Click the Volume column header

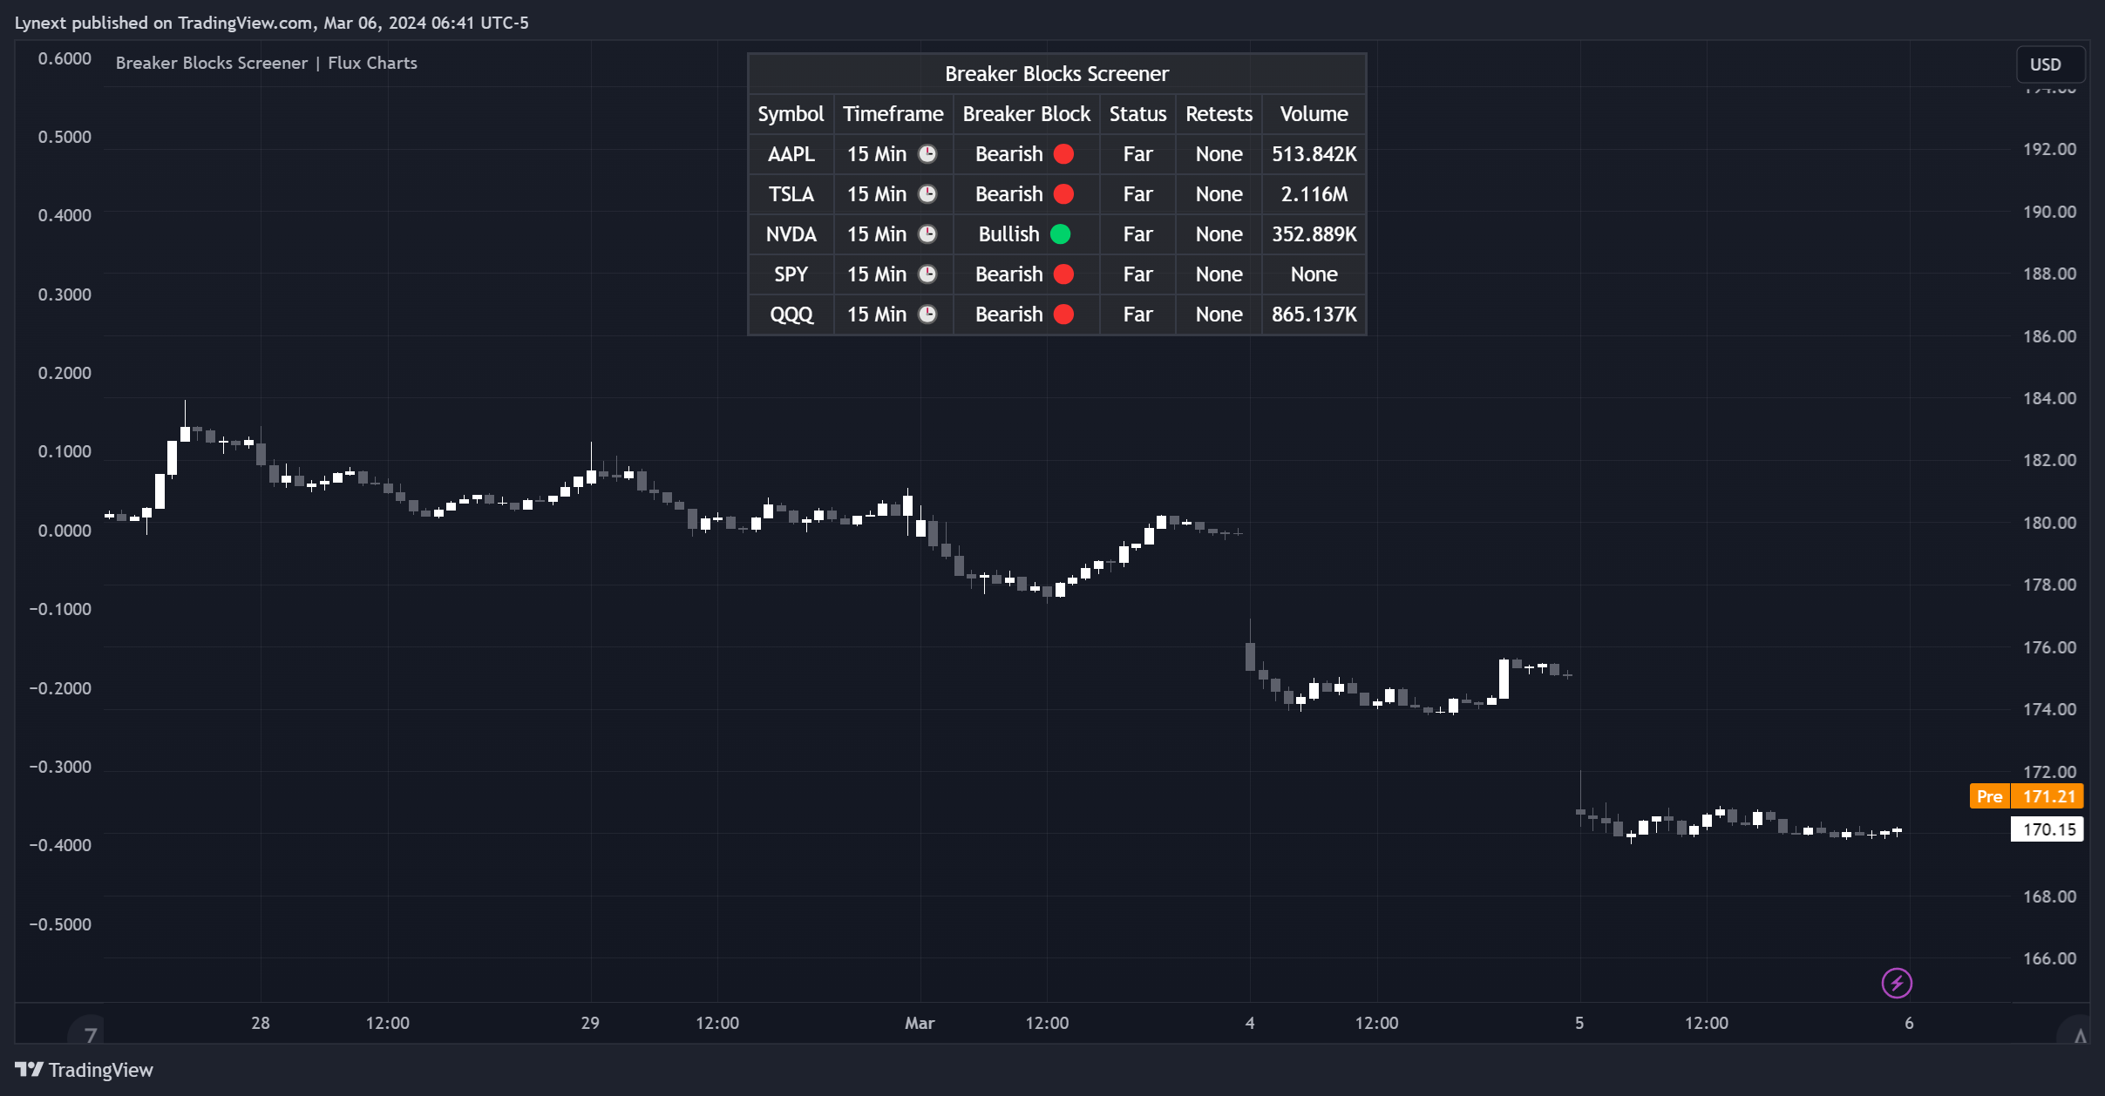(1314, 113)
